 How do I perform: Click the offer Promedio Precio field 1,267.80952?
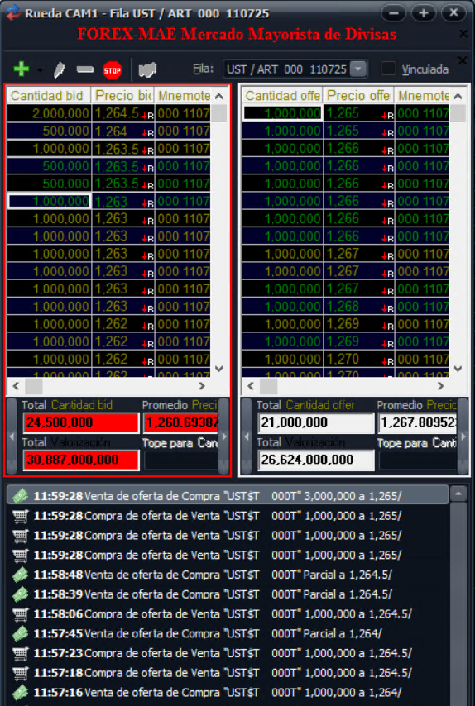point(417,422)
